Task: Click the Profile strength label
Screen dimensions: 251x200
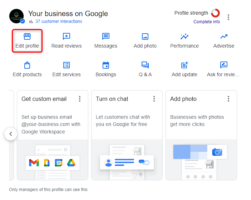Action: (x=191, y=13)
